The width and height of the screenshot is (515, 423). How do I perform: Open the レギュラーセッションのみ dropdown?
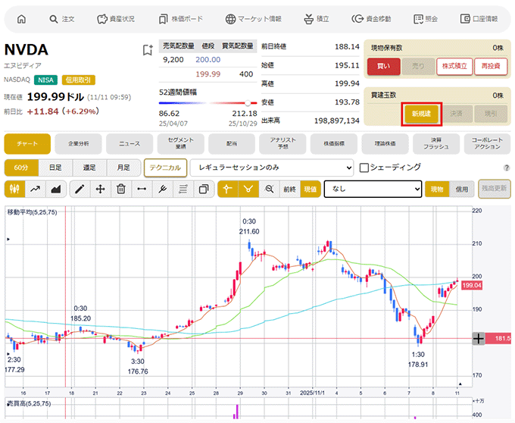272,168
